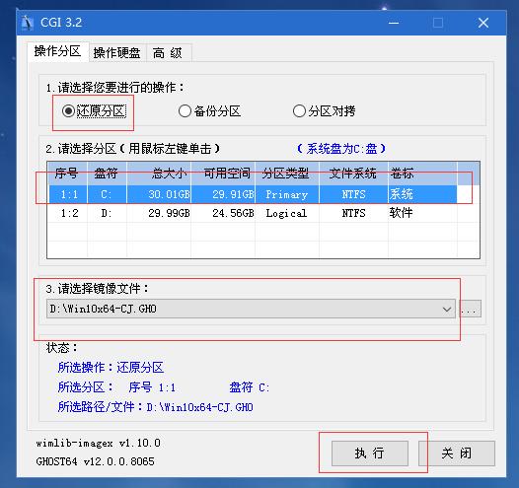Click the 所选路径/文件 status line
This screenshot has width=519, height=488.
coord(156,407)
